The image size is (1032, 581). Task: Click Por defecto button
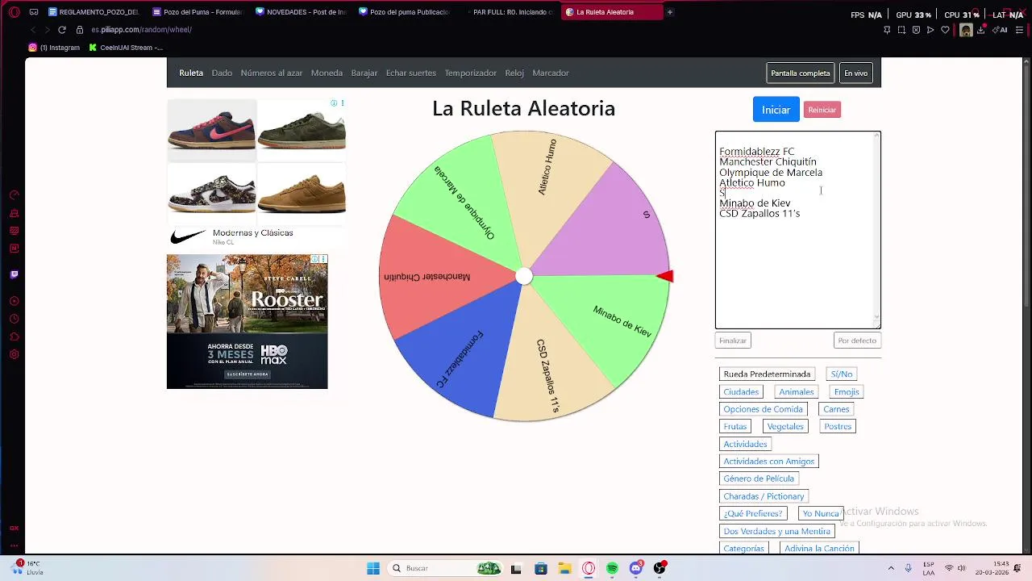coord(857,341)
